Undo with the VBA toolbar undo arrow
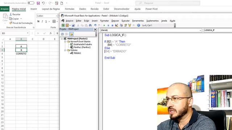Screen dimensions: 232x130 click(x=95, y=25)
